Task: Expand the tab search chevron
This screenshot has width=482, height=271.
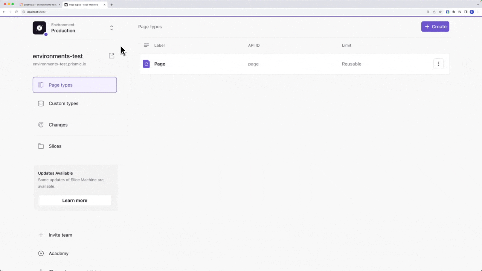Action: tap(477, 5)
